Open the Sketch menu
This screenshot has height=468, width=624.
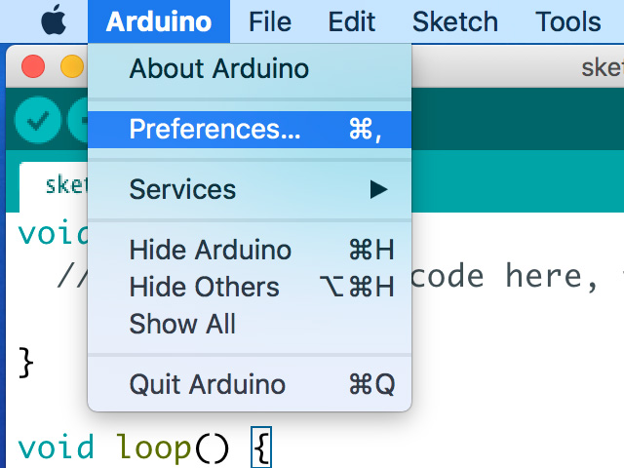click(x=454, y=21)
